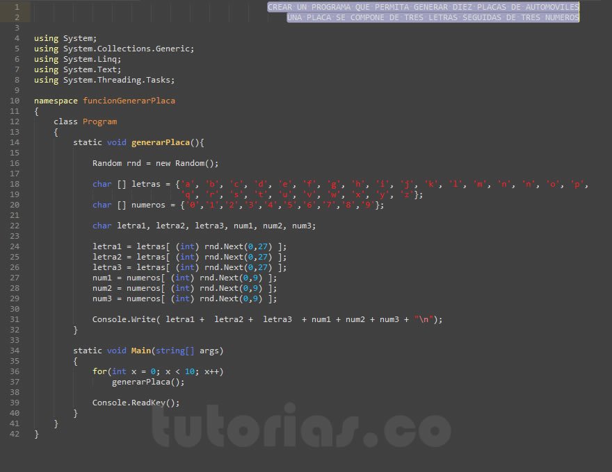Select the closing brace on line 42
Viewport: 612px width, 472px height.
36,434
